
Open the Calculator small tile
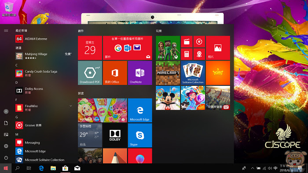[x=187, y=54]
